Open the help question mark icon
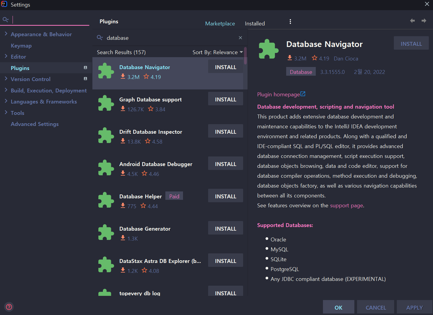The width and height of the screenshot is (433, 315). pos(9,307)
